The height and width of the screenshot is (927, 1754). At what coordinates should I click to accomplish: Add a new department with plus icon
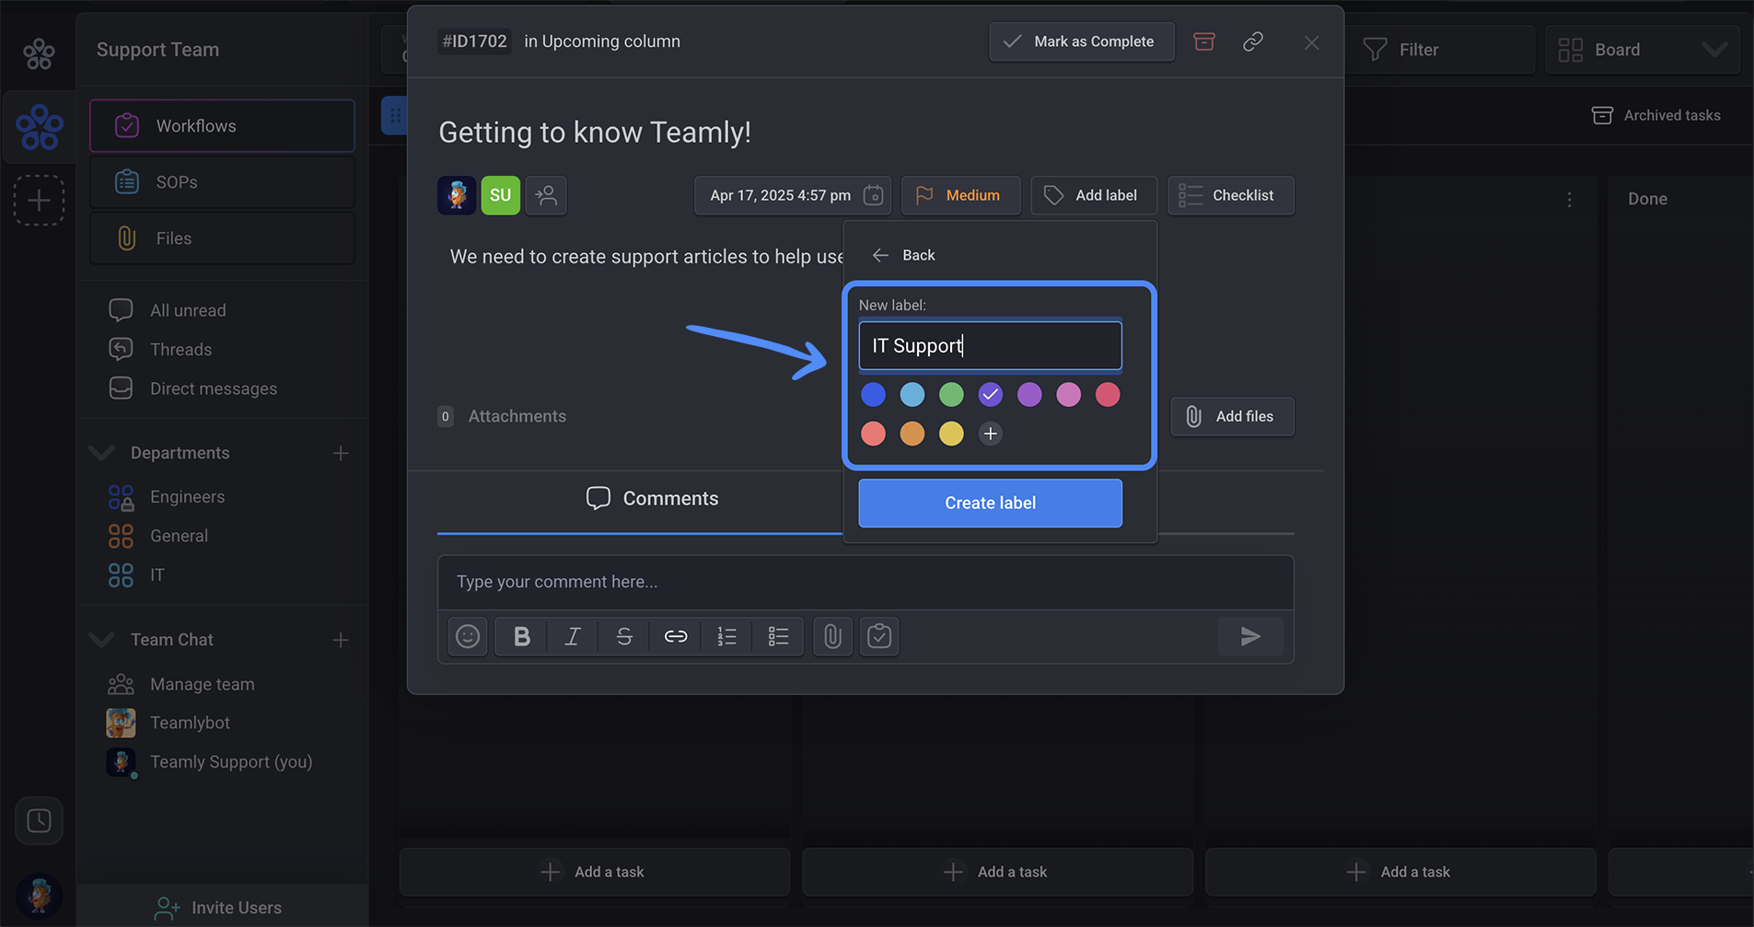coord(341,453)
